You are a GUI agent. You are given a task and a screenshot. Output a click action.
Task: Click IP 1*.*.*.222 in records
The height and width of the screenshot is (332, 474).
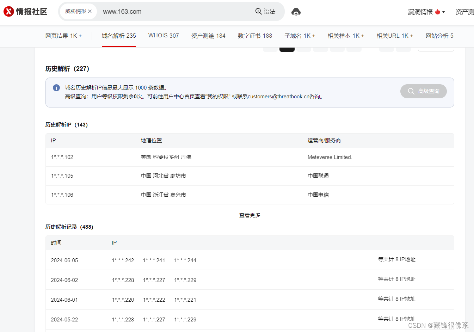154,300
